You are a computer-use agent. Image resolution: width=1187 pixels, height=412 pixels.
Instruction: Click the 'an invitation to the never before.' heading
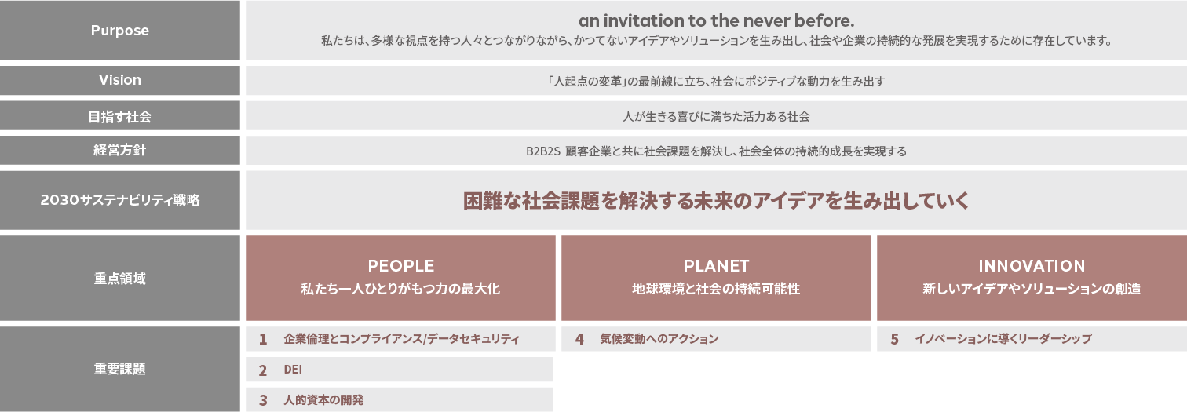click(x=716, y=20)
